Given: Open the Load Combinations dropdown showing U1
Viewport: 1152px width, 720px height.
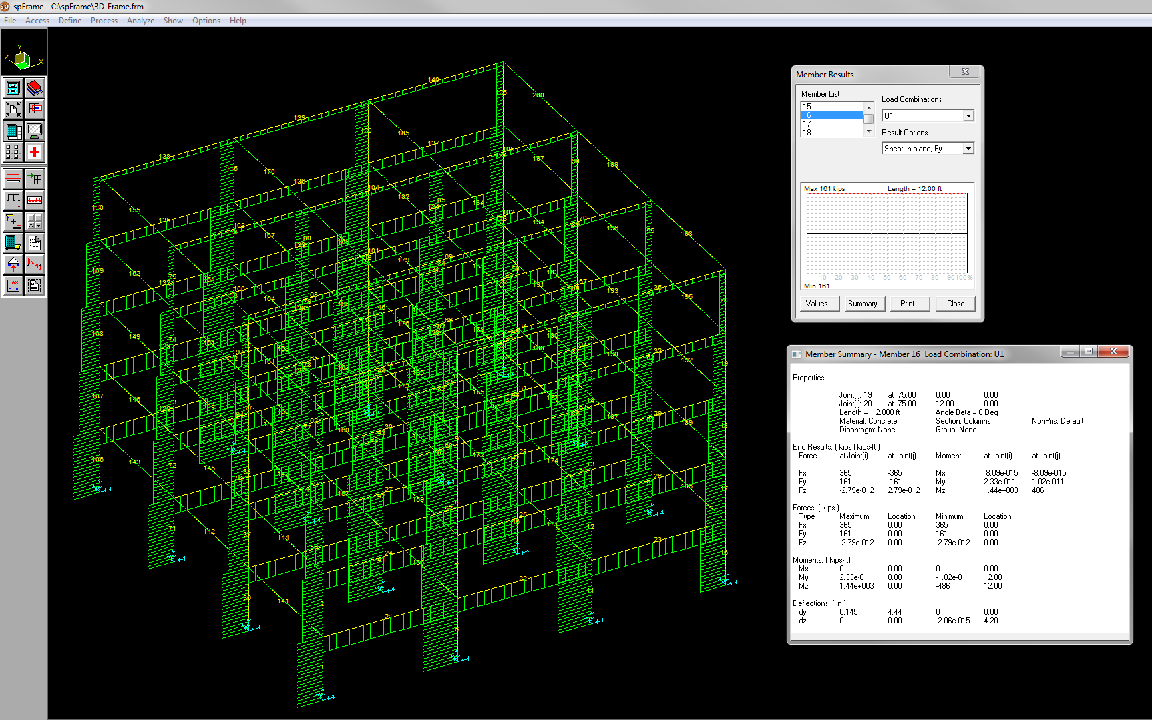Looking at the screenshot, I should click(x=968, y=116).
